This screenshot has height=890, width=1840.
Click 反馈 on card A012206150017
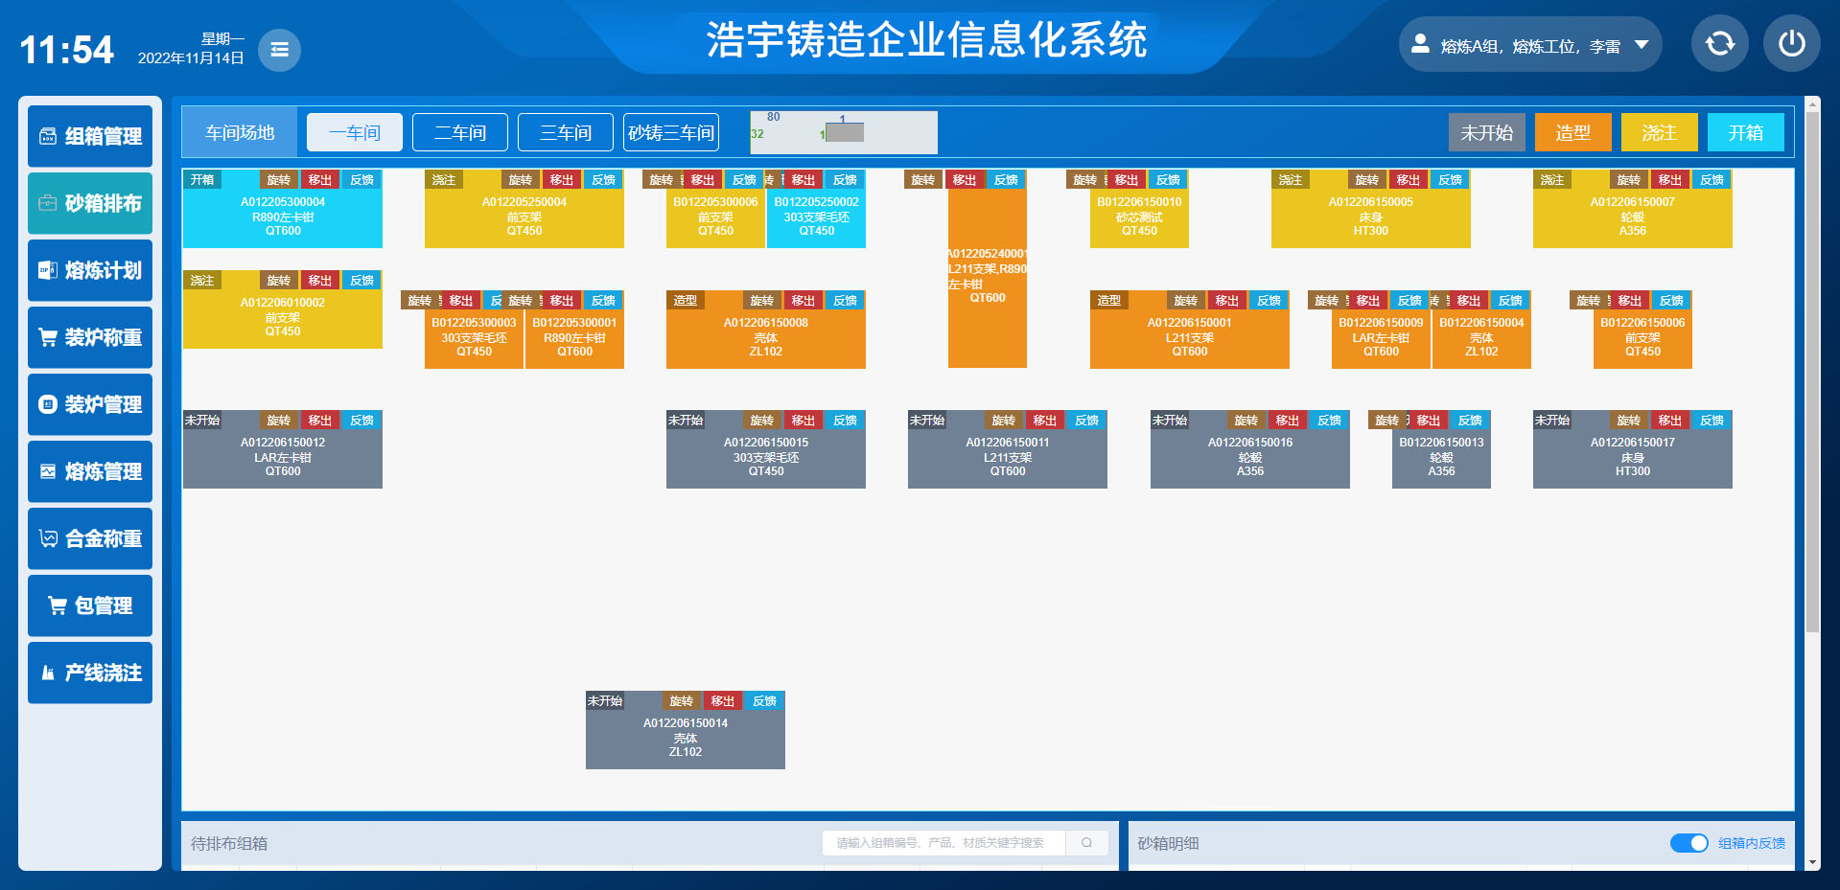[1712, 420]
